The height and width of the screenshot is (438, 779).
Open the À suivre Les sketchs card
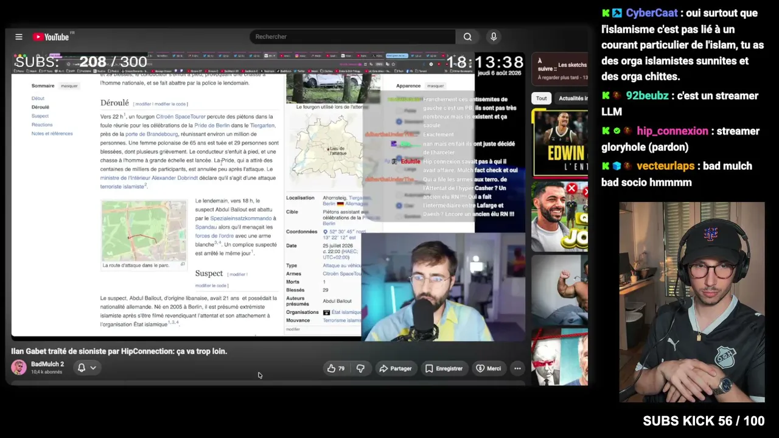(560, 70)
